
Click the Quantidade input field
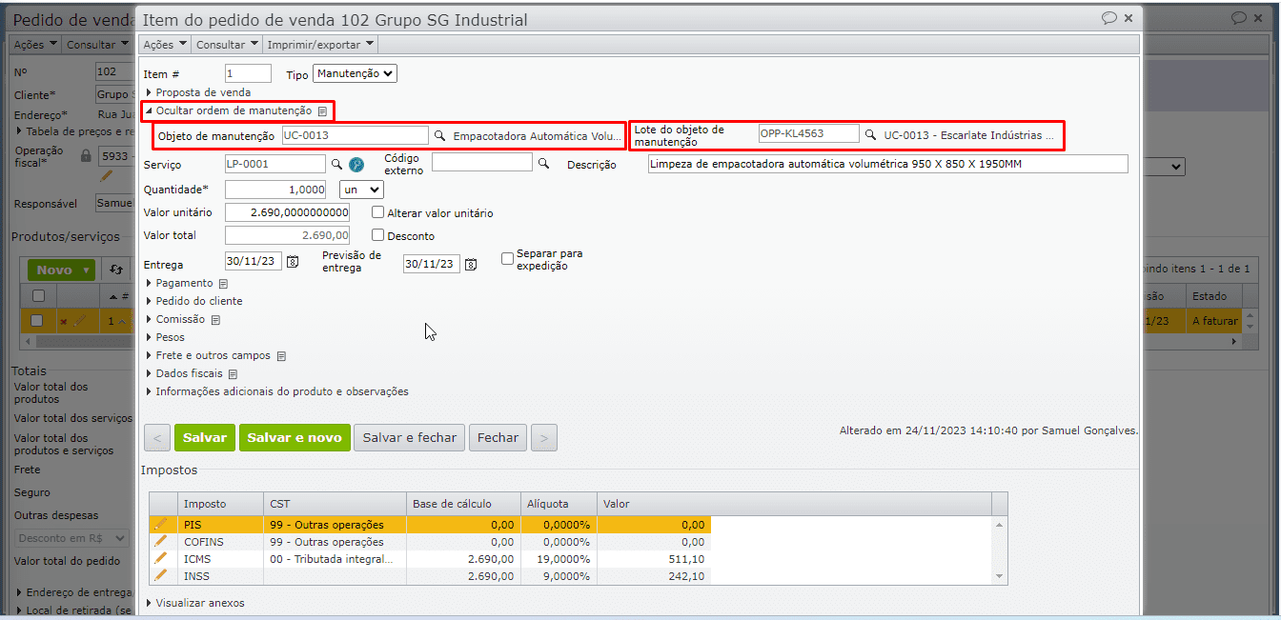click(x=275, y=190)
